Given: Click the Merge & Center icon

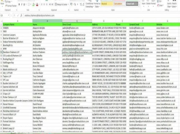Looking at the screenshot, I should 56,5.
